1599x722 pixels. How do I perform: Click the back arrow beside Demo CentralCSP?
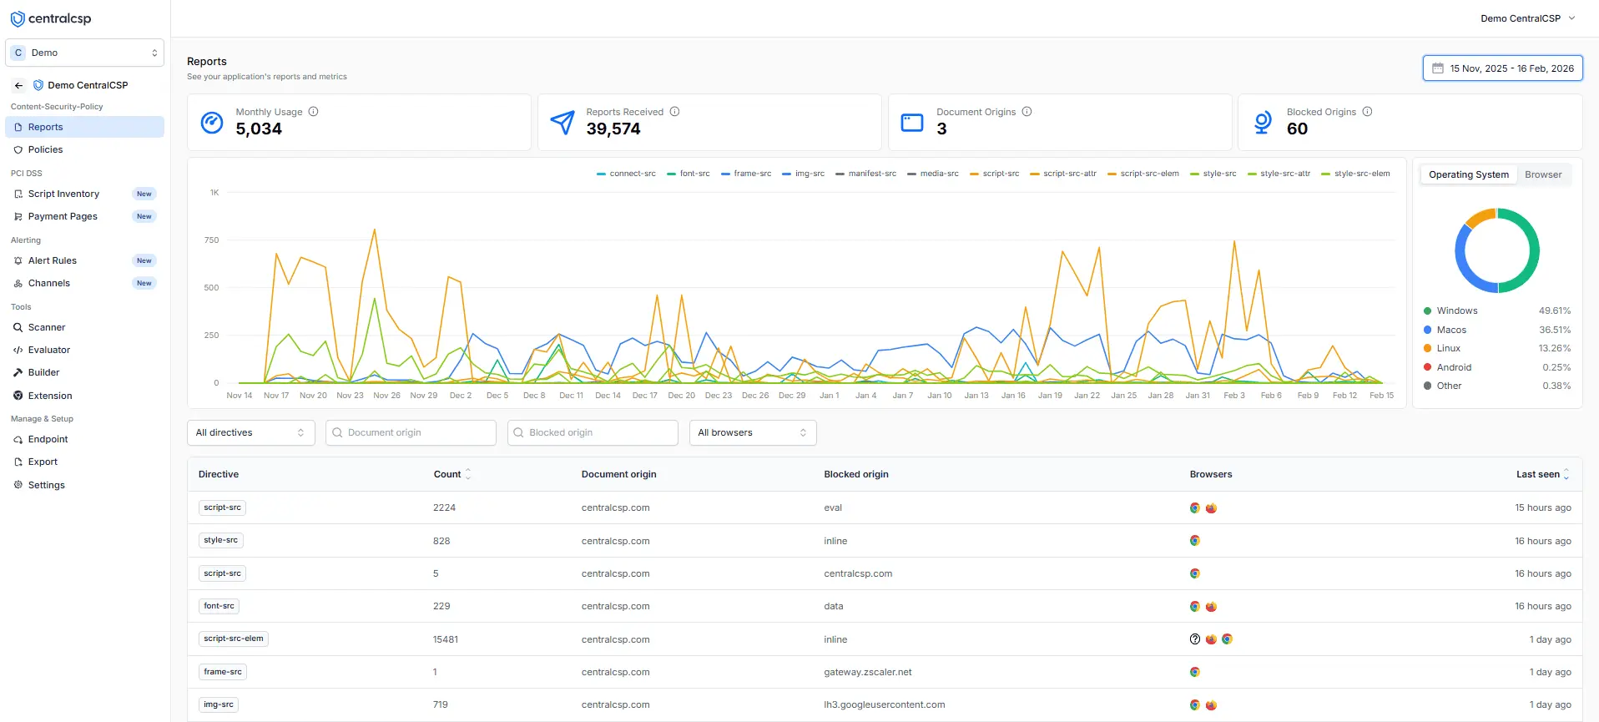18,85
